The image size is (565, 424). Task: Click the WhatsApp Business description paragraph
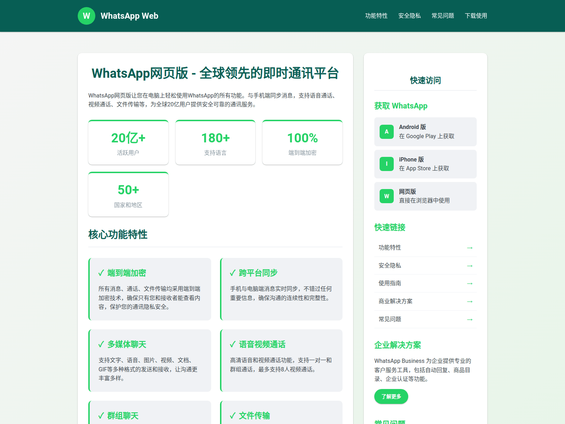[x=423, y=370]
